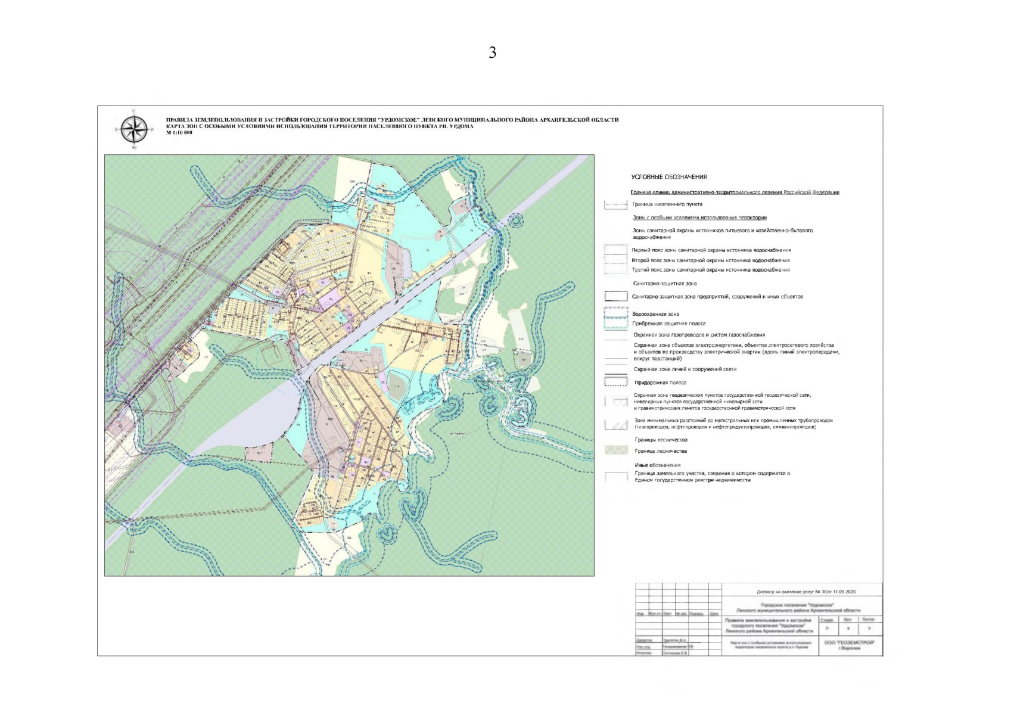Click the "Третий пояс зоны санитарной охраны" swatch
Image resolution: width=1011 pixels, height=715 pixels.
coord(615,270)
